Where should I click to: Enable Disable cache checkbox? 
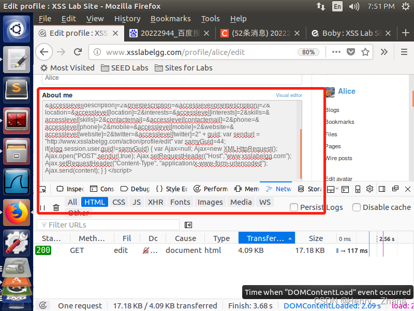[x=357, y=207]
